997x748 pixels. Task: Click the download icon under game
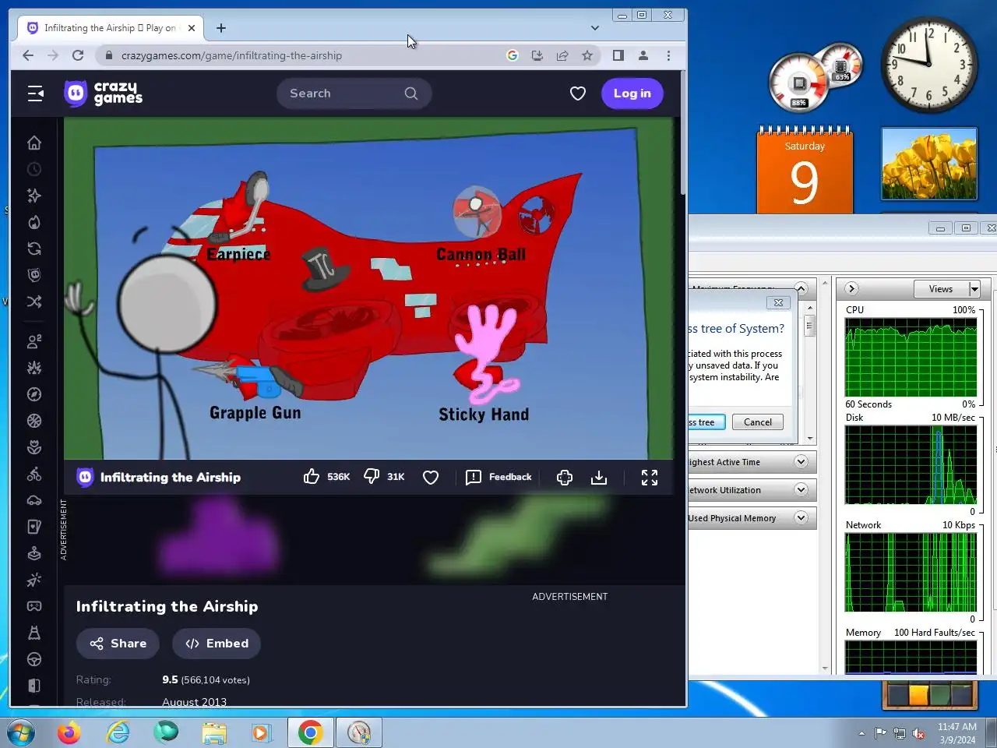point(599,478)
